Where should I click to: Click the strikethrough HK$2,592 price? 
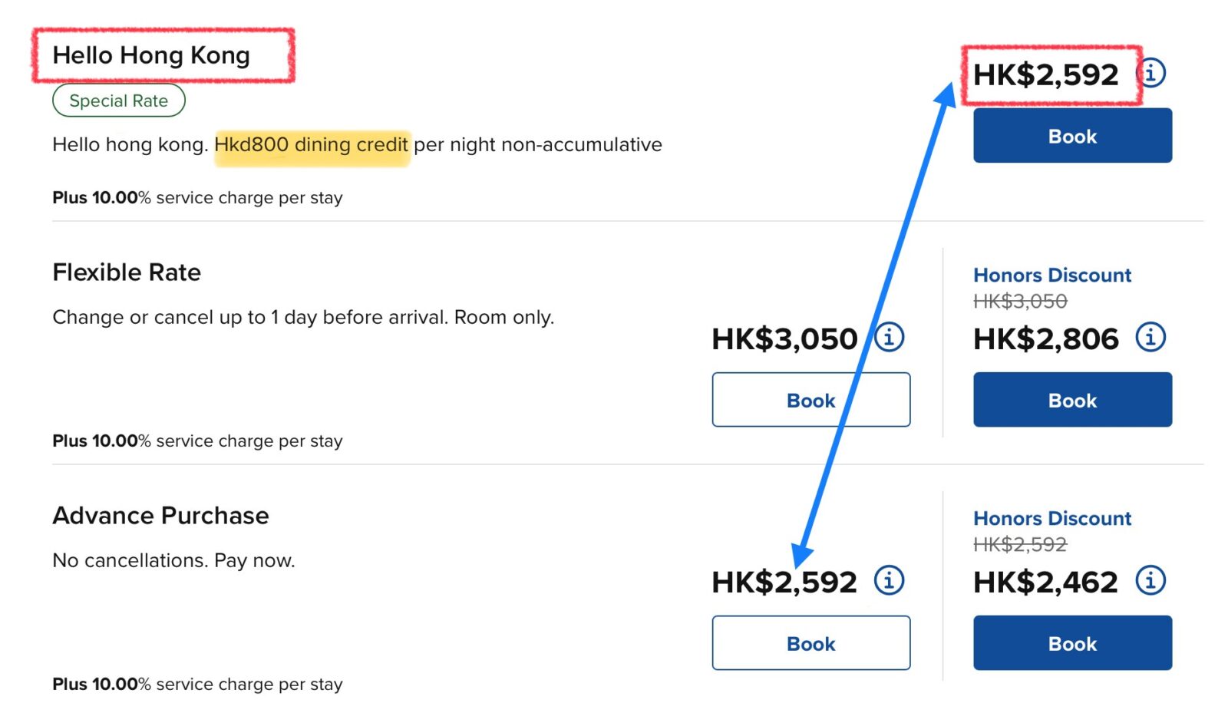1019,545
